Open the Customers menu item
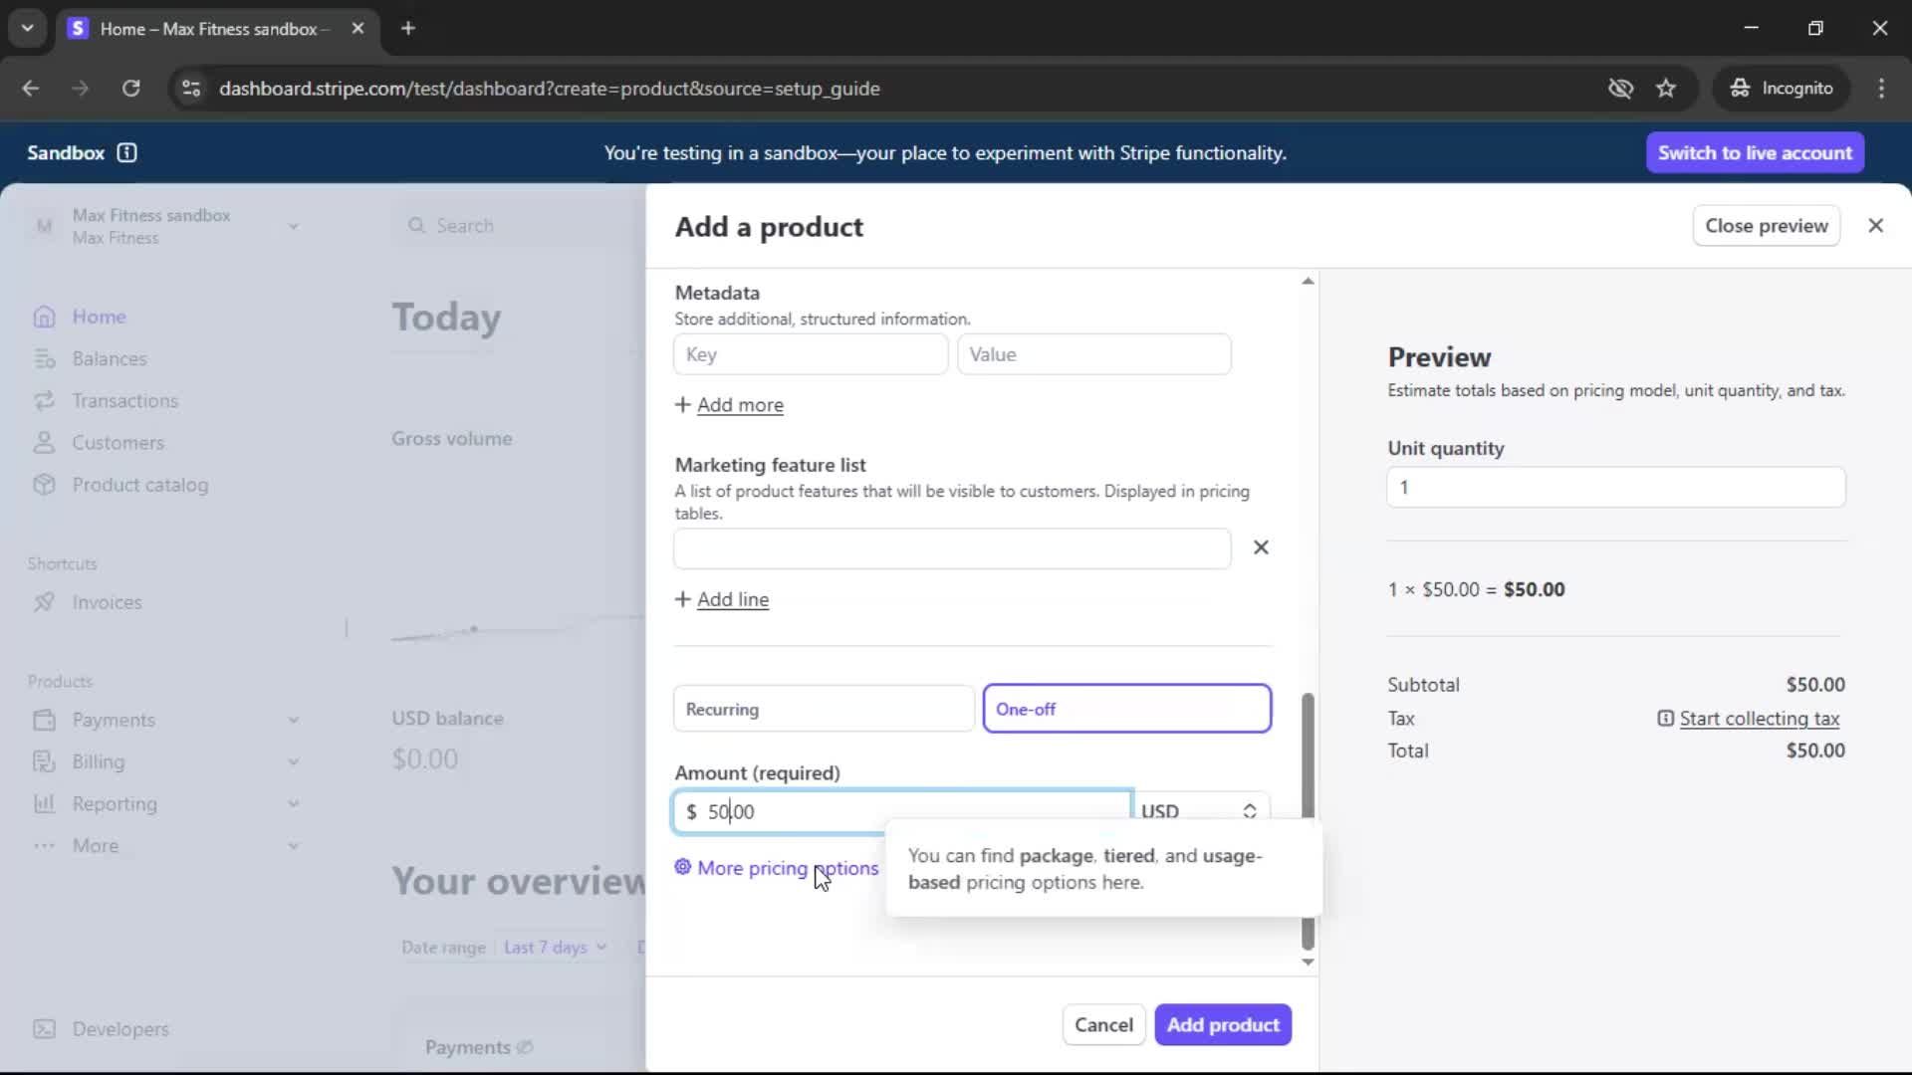Viewport: 1912px width, 1075px height. (118, 443)
